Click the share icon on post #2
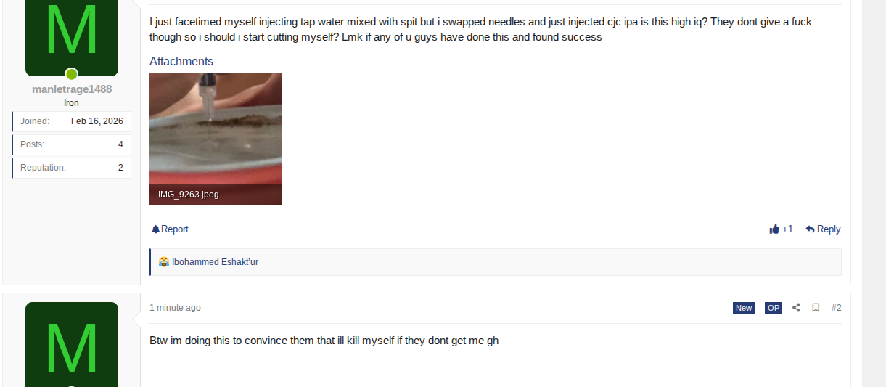 coord(796,308)
